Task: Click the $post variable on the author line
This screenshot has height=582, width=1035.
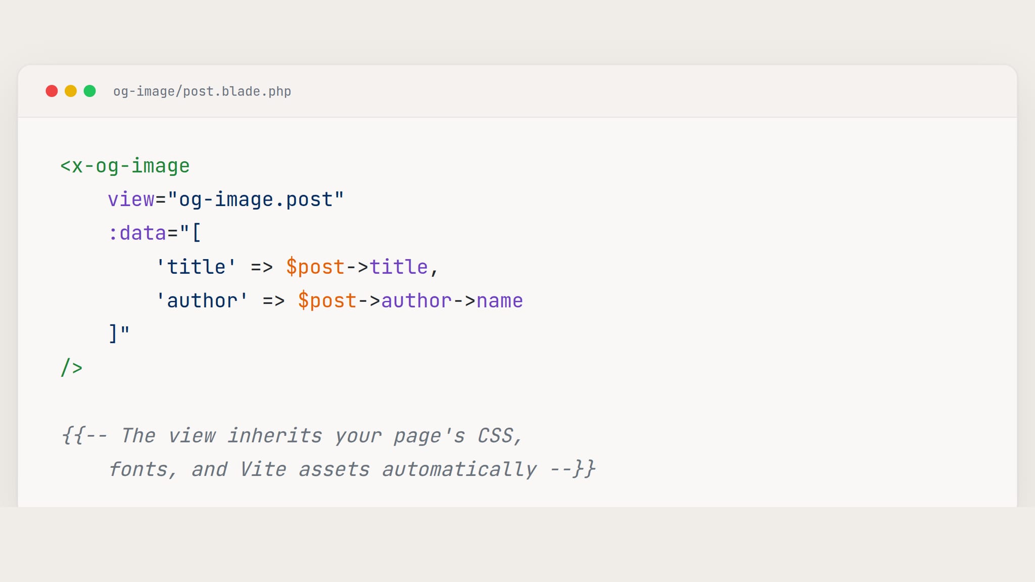Action: (327, 301)
